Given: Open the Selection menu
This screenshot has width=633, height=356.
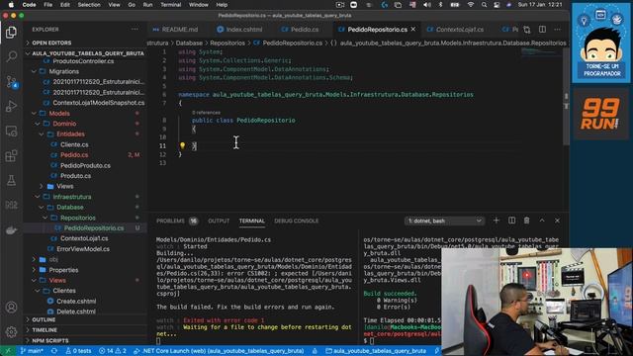Looking at the screenshot, I should (89, 5).
